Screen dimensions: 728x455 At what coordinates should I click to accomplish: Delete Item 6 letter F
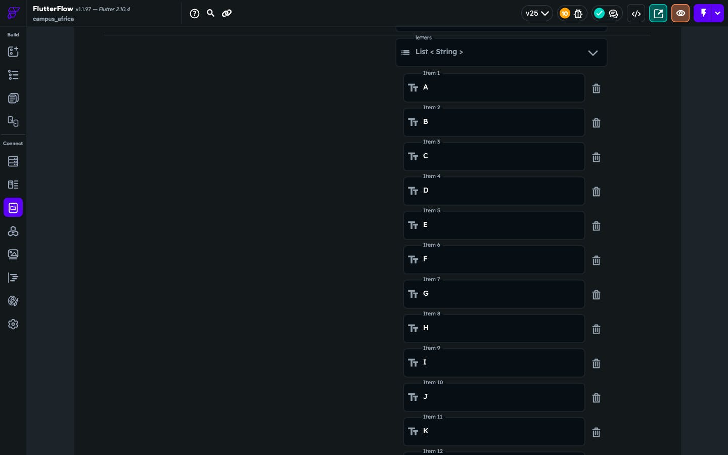(596, 260)
